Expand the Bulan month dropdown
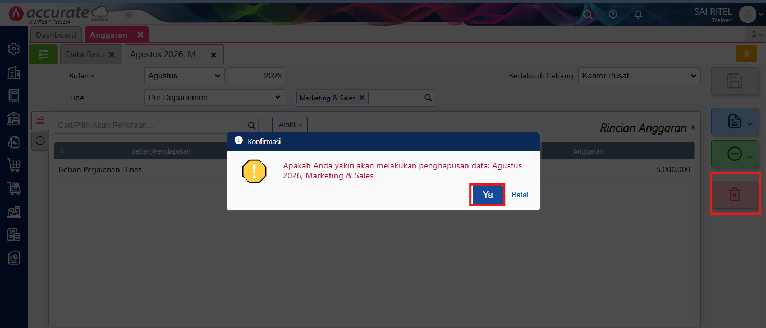The width and height of the screenshot is (766, 328). (184, 76)
